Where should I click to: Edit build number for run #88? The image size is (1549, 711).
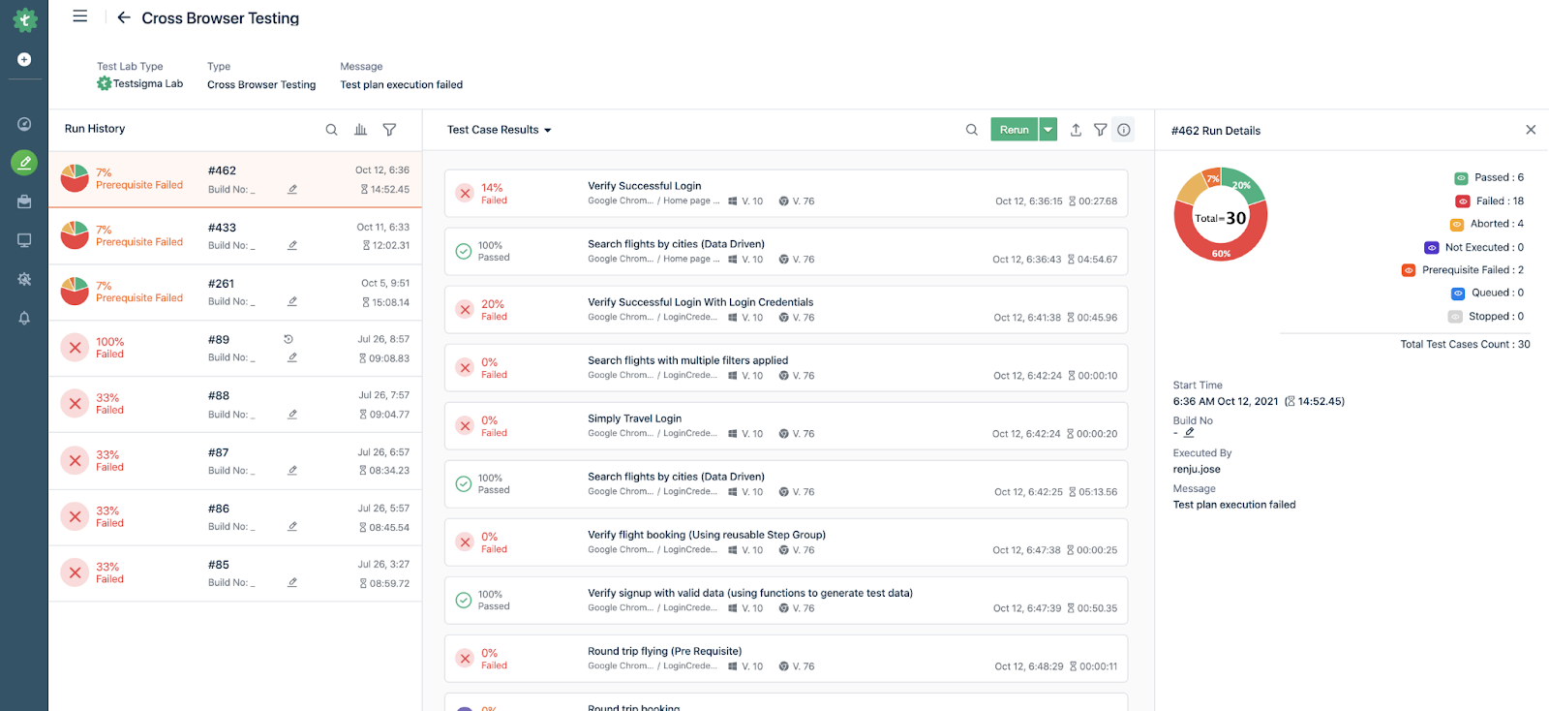pyautogui.click(x=292, y=415)
